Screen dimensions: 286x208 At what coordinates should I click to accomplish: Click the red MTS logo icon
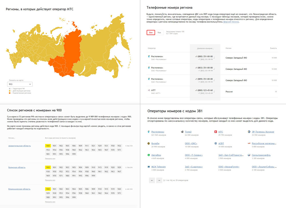pos(215,132)
